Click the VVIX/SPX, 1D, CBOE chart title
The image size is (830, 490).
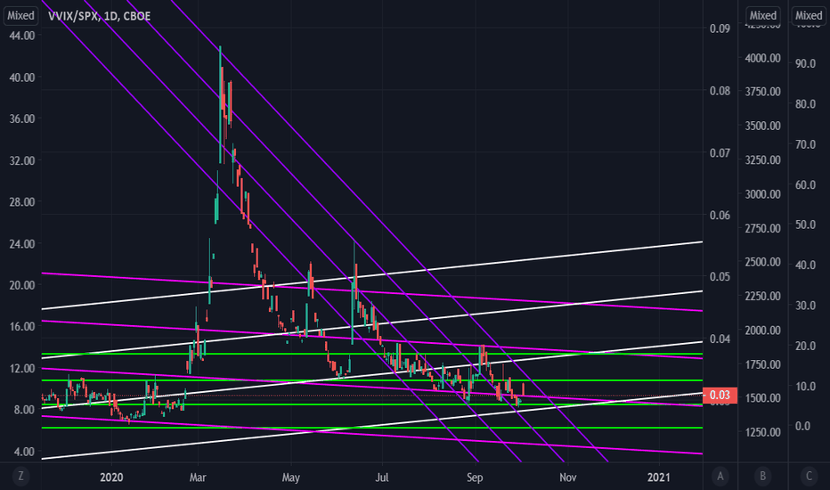[x=99, y=16]
